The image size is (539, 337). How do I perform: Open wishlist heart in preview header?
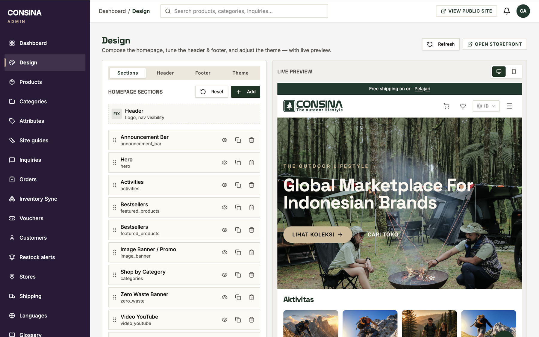pos(463,106)
